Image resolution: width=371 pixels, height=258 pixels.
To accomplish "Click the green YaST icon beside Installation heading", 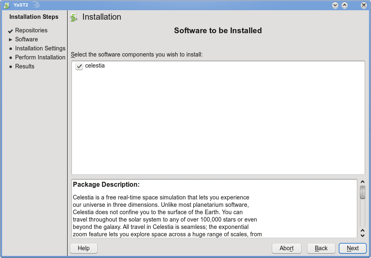I will [x=74, y=17].
